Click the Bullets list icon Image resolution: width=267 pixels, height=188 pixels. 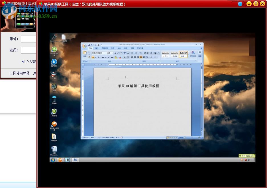[132, 53]
